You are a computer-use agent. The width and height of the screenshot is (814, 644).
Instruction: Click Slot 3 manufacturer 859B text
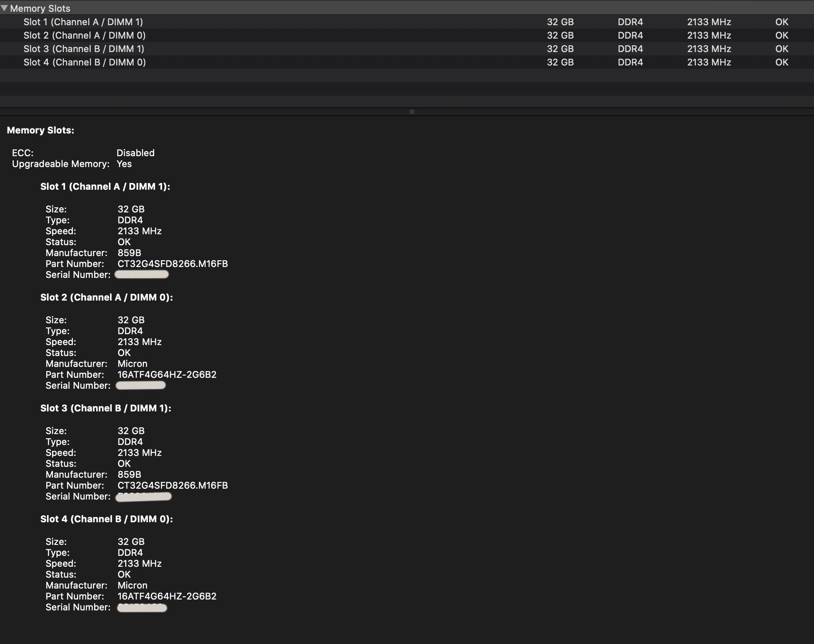pos(129,474)
